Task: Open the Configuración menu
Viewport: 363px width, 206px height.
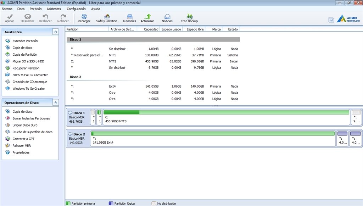Action: 76,9
